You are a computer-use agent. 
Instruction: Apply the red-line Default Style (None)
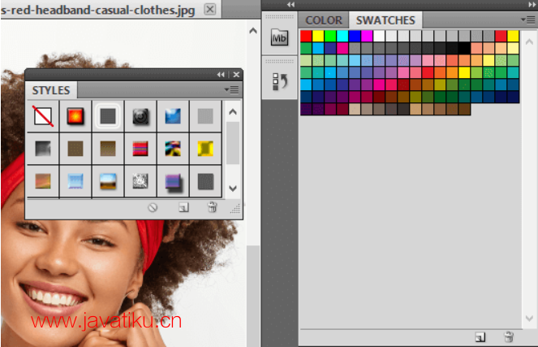(44, 117)
